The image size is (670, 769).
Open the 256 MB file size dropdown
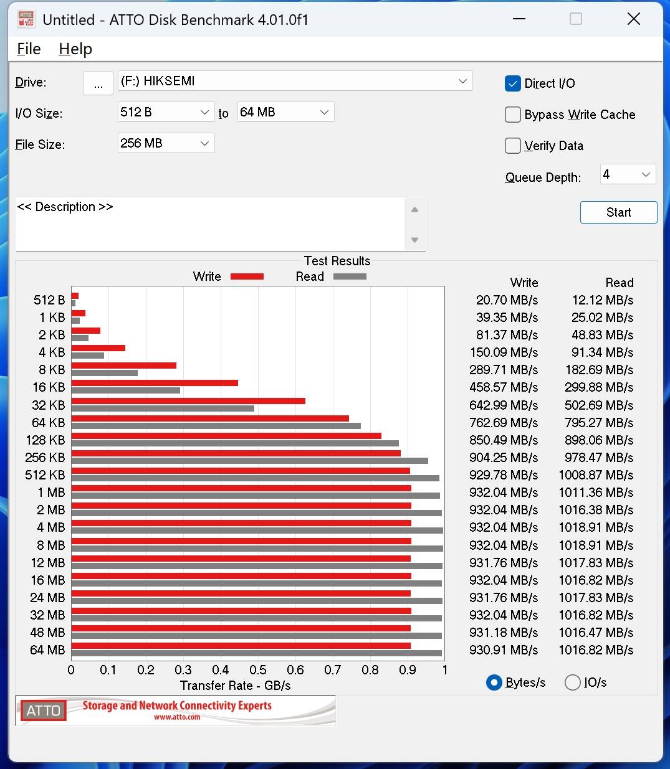coord(166,143)
